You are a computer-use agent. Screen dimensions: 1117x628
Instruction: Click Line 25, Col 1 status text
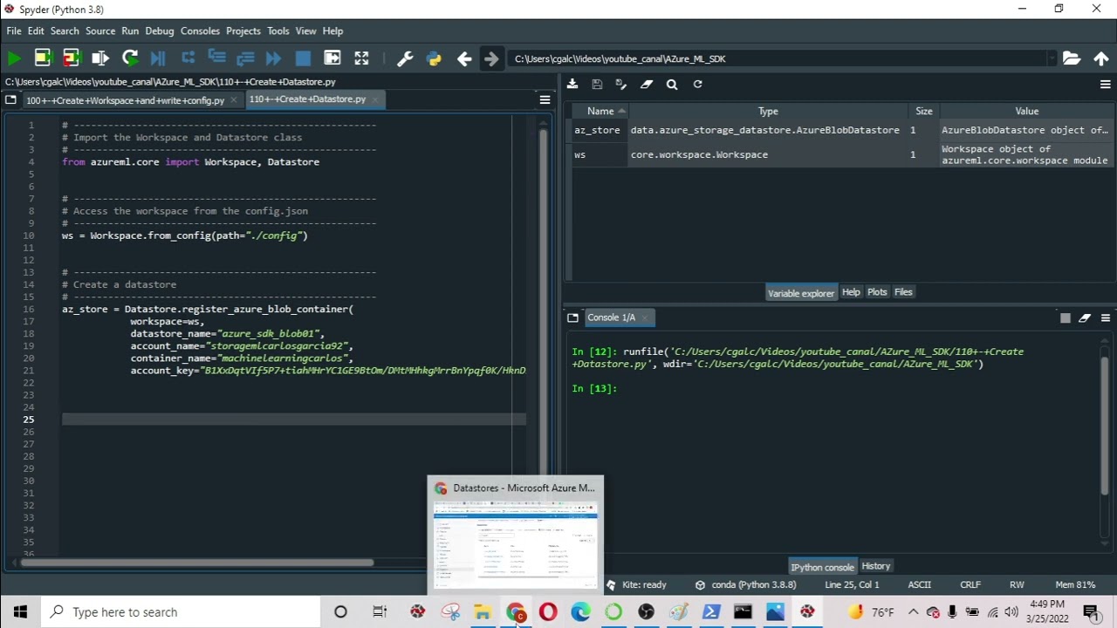click(x=852, y=584)
